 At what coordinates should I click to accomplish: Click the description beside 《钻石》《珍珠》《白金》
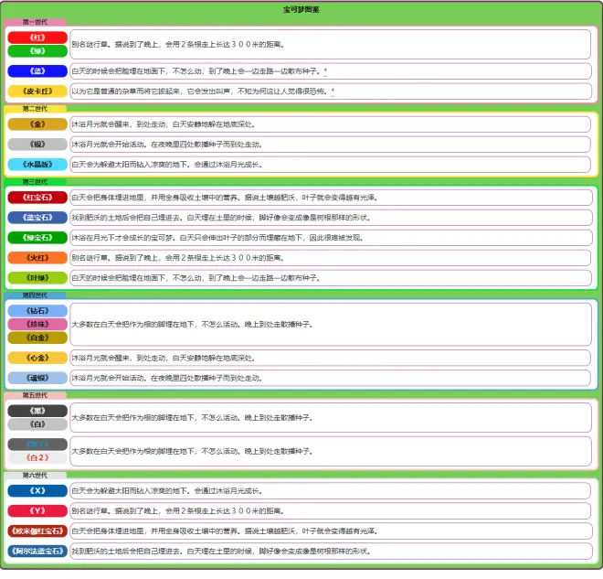coord(192,325)
